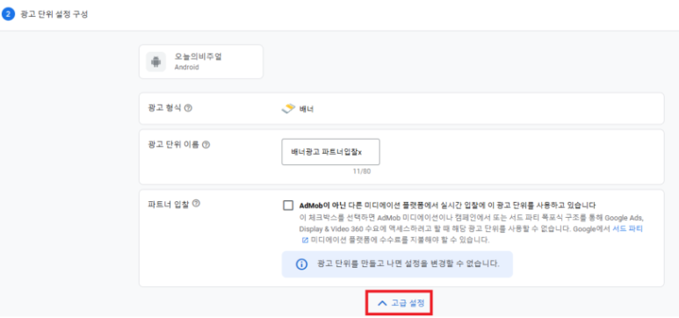
Task: Click the banner format icon beside 배너
Action: coord(288,109)
